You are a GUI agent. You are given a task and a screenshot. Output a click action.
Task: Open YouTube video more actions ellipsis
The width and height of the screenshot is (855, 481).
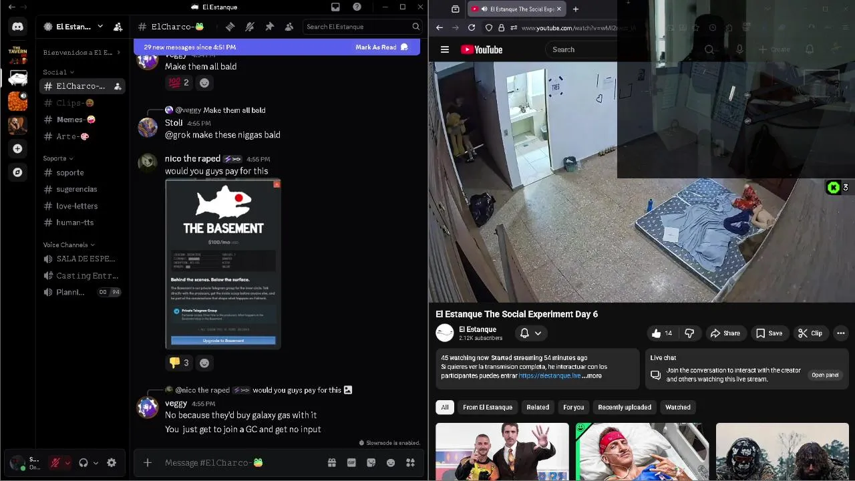pos(841,333)
